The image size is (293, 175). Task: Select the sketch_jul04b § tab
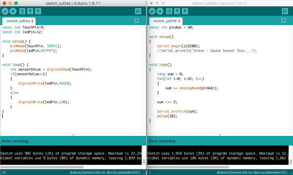point(166,21)
